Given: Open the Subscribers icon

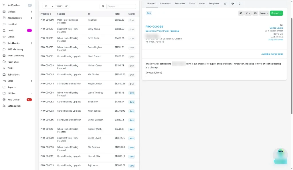Looking at the screenshot, I should pyautogui.click(x=4, y=74).
